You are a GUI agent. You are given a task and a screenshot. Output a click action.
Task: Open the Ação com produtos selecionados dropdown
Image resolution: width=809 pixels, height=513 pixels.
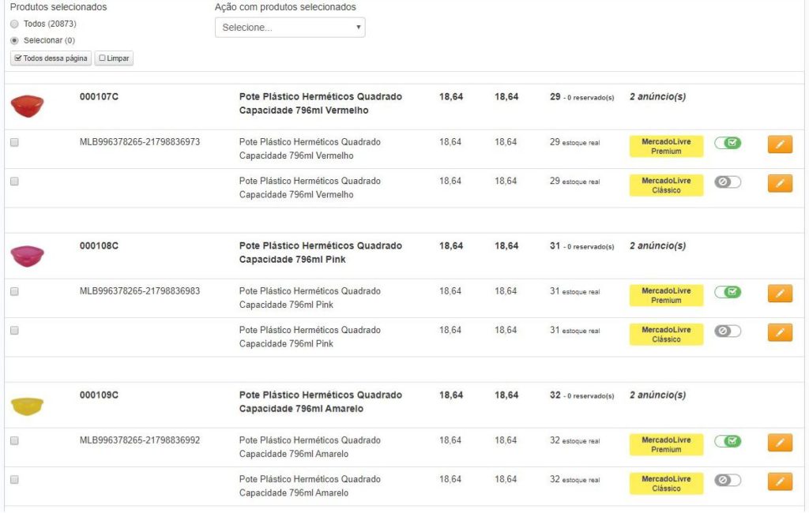pyautogui.click(x=290, y=28)
